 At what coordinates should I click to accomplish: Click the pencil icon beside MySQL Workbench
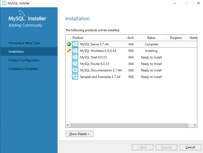[x=69, y=51]
